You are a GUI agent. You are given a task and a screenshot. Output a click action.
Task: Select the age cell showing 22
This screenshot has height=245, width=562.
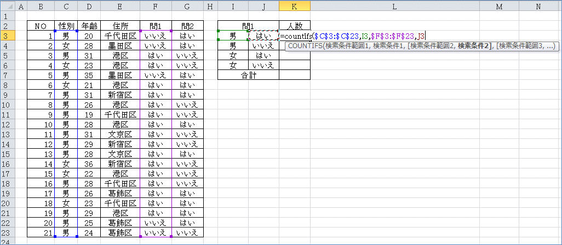click(x=89, y=174)
